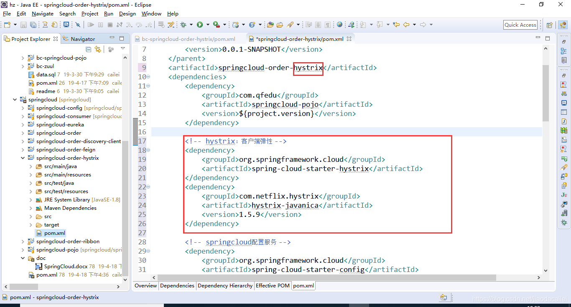Screen dimensions: 571x307
Task: Open the Project menu
Action: click(90, 13)
